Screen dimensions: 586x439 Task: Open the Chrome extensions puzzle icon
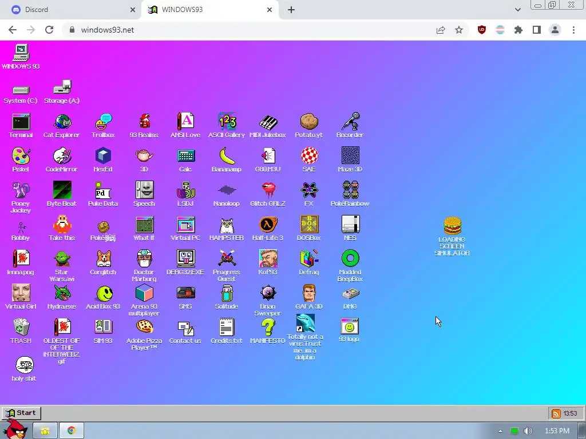point(518,30)
